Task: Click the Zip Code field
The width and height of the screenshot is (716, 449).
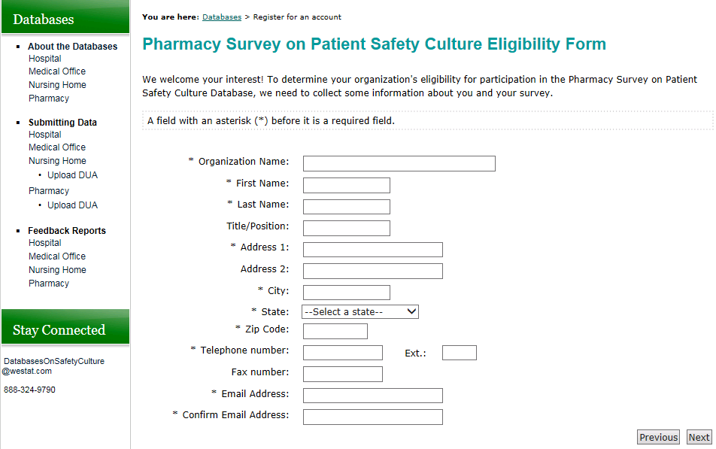Action: pyautogui.click(x=335, y=331)
